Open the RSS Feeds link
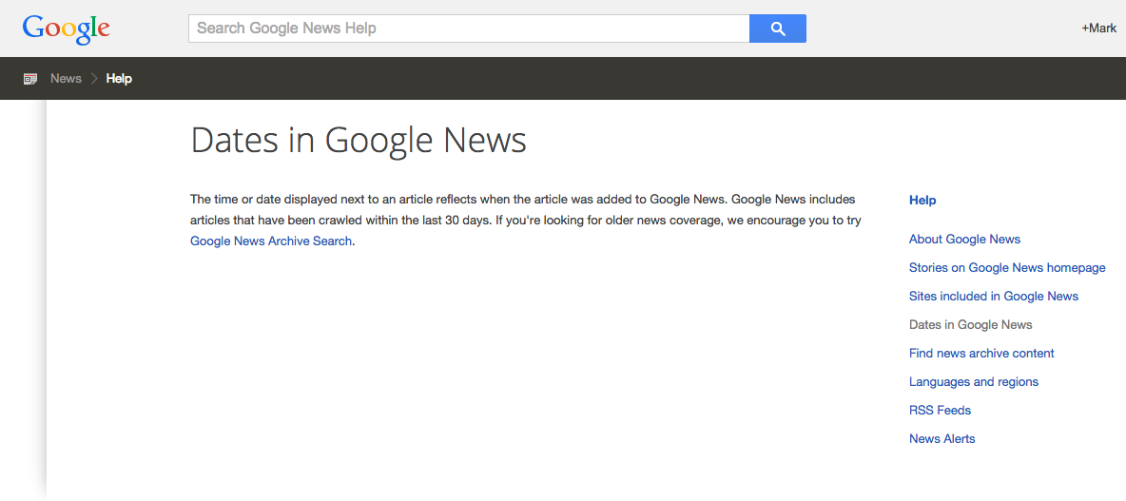The width and height of the screenshot is (1126, 501). (x=940, y=411)
